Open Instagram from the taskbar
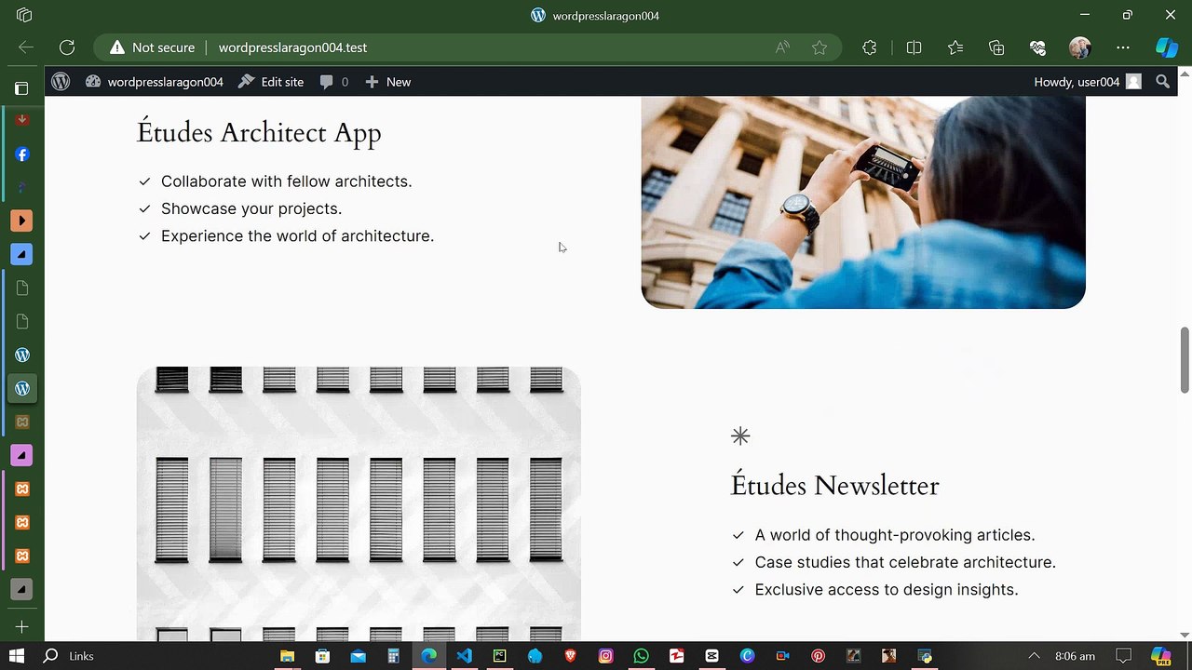 click(605, 656)
